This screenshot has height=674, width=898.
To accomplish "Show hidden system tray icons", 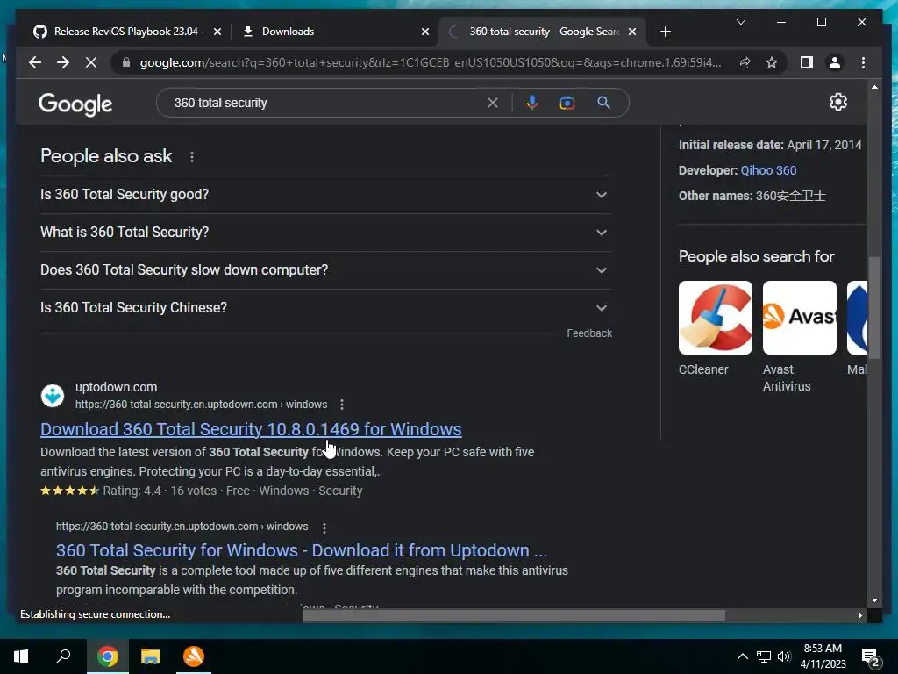I will coord(742,656).
